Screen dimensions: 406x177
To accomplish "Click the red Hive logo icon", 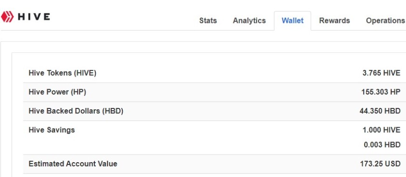I will 7,17.
